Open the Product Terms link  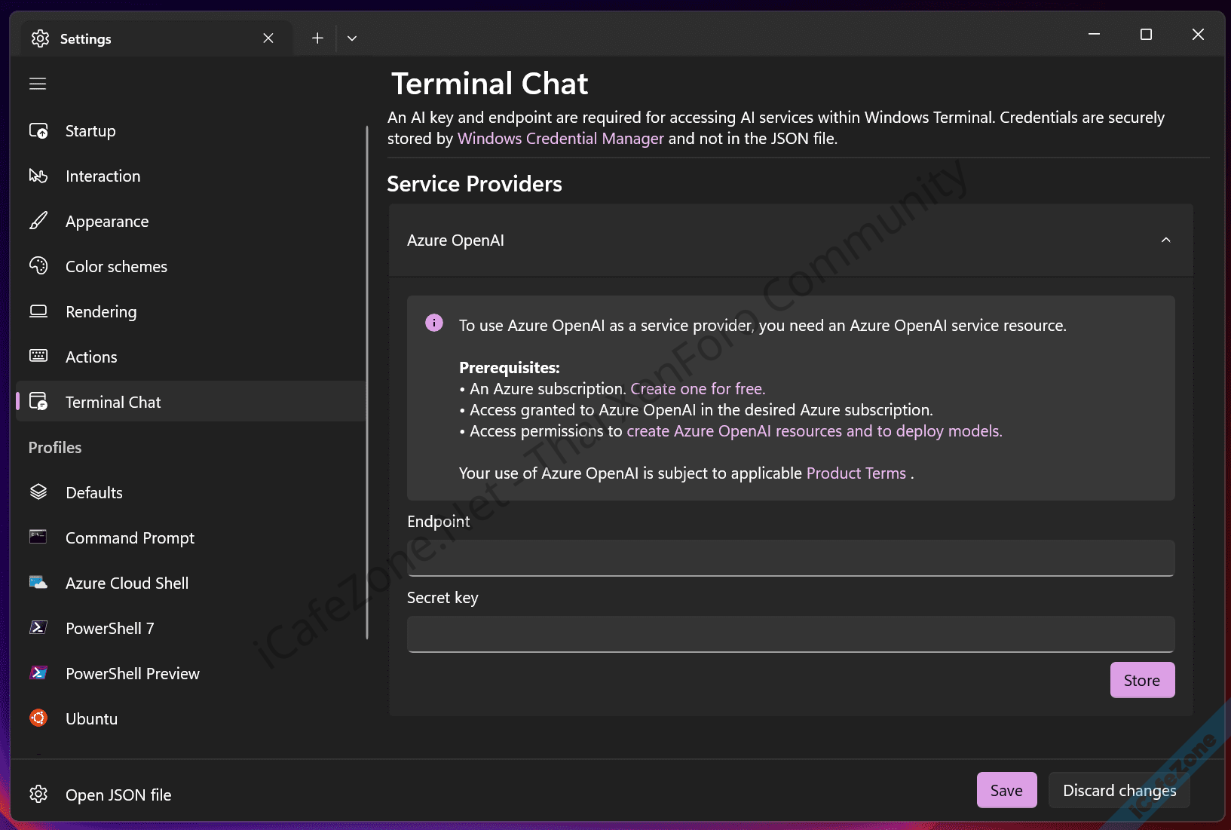(x=856, y=473)
